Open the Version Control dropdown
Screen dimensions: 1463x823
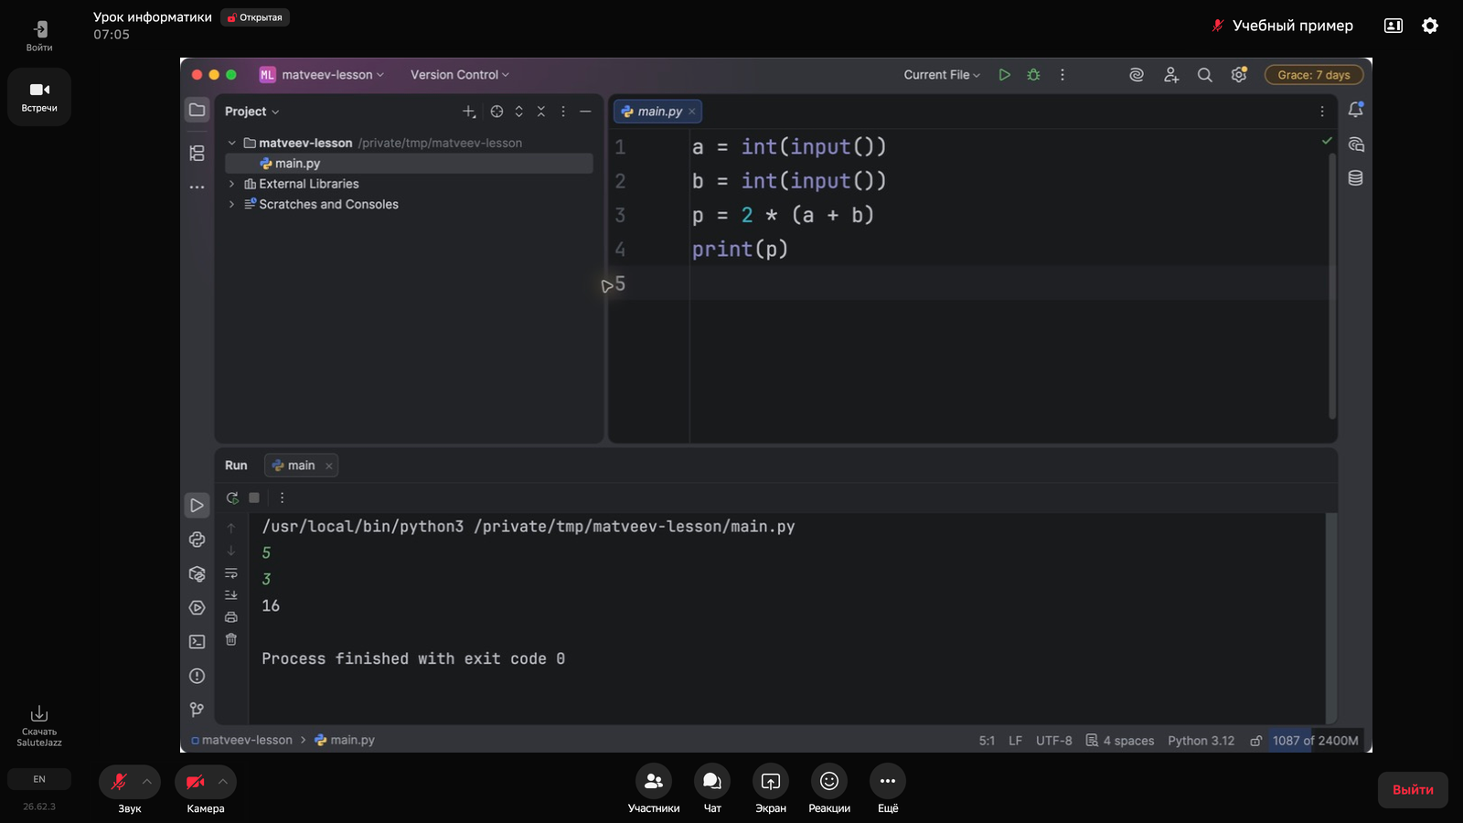(x=460, y=75)
